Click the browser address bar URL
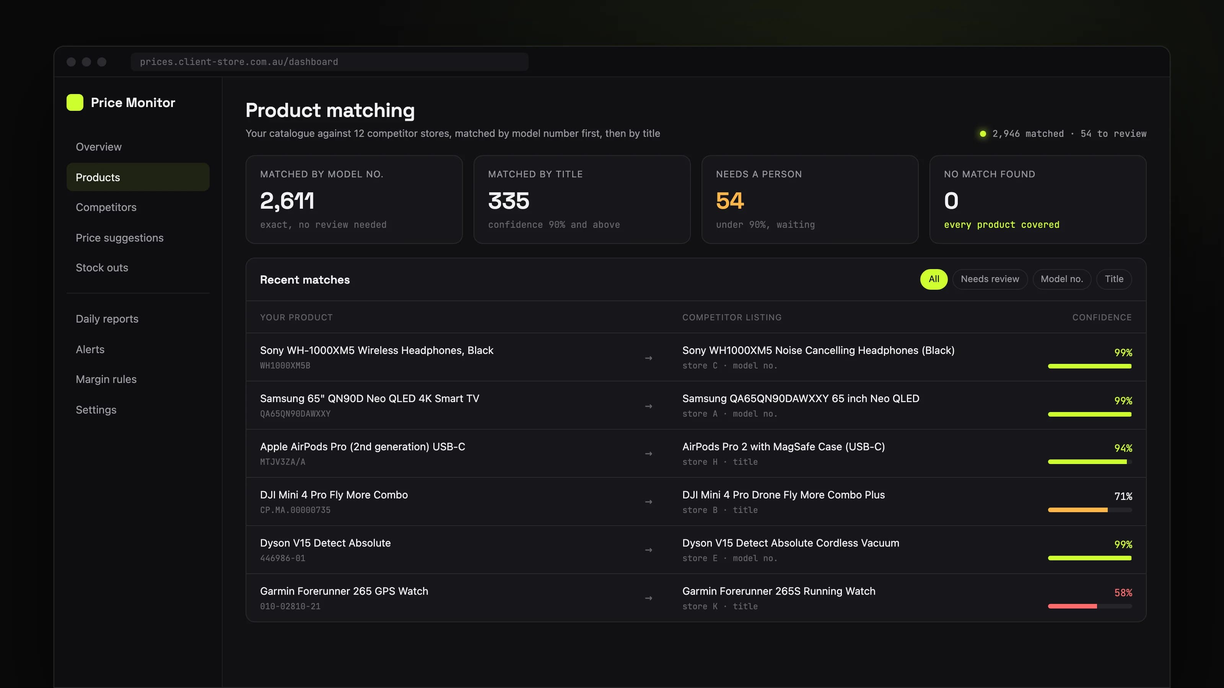The image size is (1224, 688). 329,62
